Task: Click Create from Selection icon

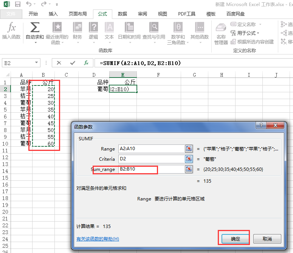Action: click(233, 42)
